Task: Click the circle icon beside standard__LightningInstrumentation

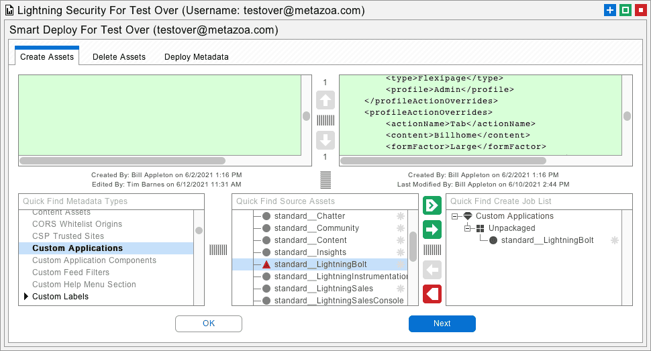Action: tap(266, 277)
